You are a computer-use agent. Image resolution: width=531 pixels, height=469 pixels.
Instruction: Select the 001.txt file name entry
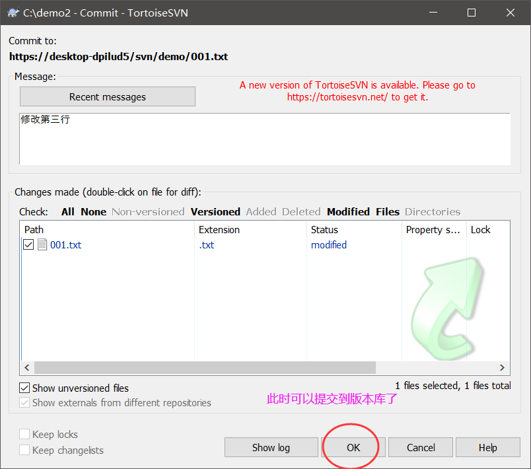tap(65, 244)
